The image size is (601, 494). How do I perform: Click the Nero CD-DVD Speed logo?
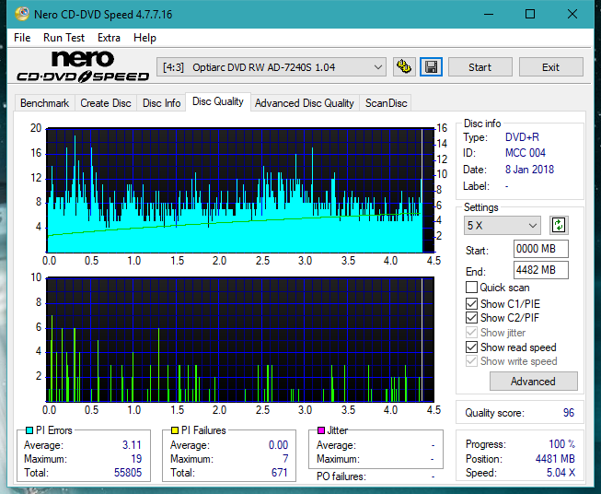tap(83, 66)
